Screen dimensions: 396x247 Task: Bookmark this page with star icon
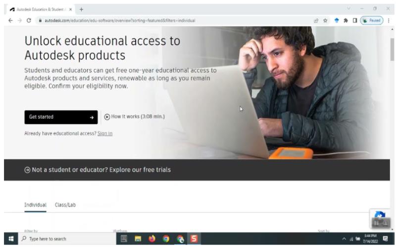point(325,21)
